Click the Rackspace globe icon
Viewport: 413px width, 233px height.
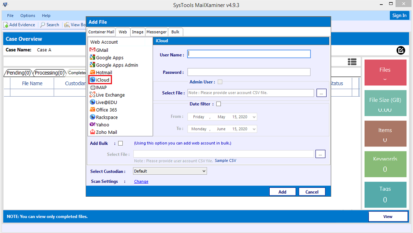pos(92,117)
